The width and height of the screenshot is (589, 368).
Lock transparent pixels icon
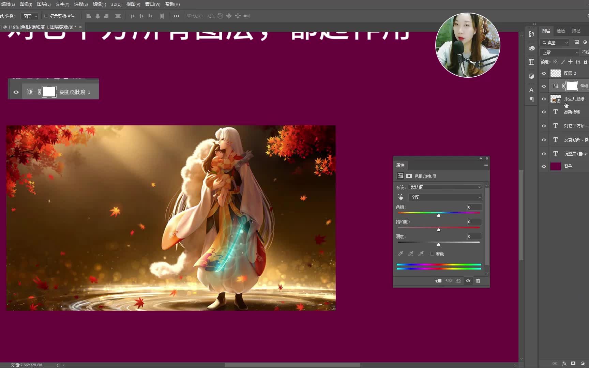pos(556,62)
